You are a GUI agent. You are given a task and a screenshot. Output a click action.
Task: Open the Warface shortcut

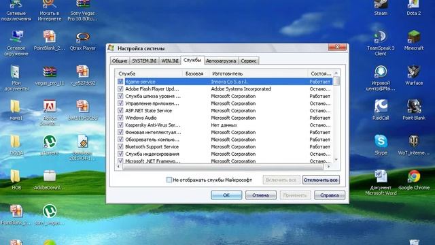(x=414, y=75)
